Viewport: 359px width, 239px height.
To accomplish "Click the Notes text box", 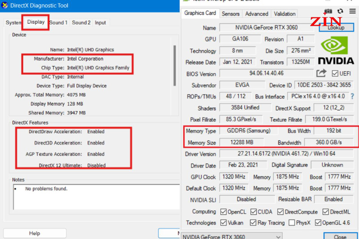I will (96, 197).
